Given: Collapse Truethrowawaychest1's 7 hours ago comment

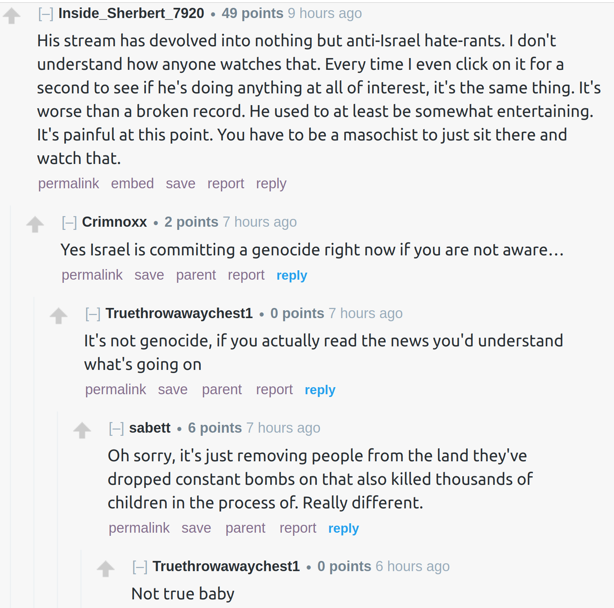Looking at the screenshot, I should [93, 314].
